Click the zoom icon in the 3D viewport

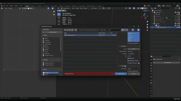click(147, 22)
